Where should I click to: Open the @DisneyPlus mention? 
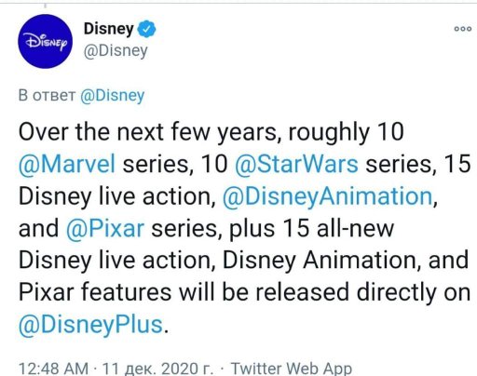(91, 325)
